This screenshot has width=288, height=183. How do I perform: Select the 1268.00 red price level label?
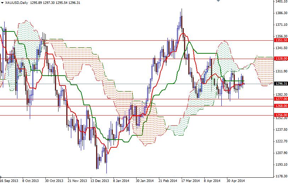tap(281, 106)
